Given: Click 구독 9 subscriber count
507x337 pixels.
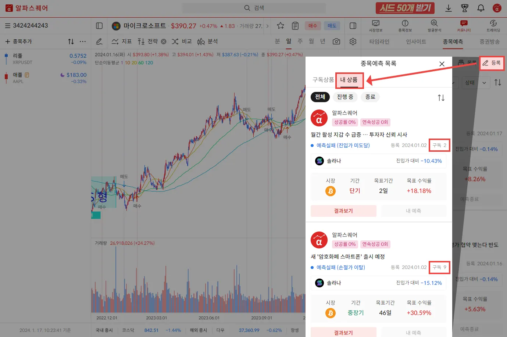Looking at the screenshot, I should coord(439,268).
